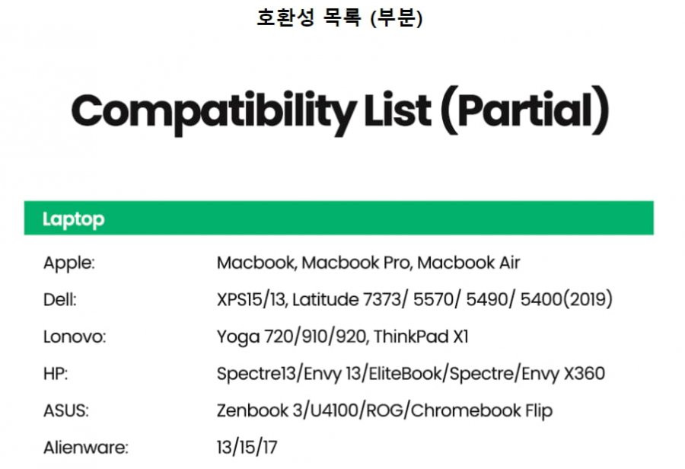Click the Korean heading 호환성 목록 (부분)
The image size is (685, 469).
point(339,18)
